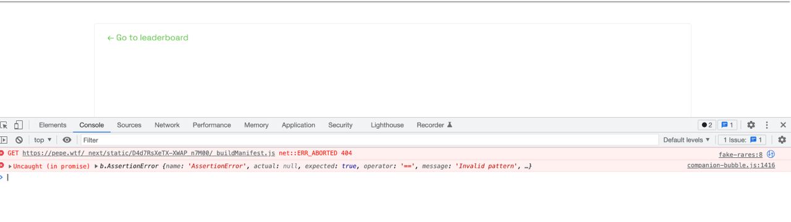Activate the inspect element picker icon
791x222 pixels.
coord(4,125)
